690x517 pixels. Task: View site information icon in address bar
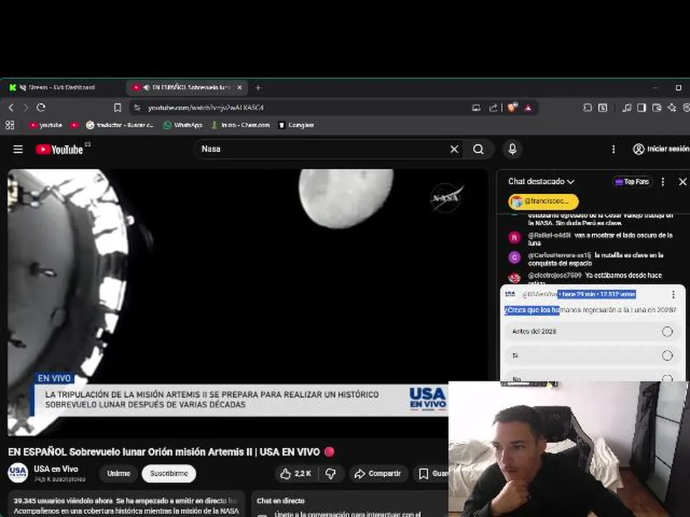pos(137,108)
